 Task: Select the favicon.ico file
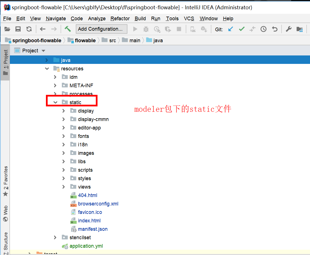[90, 212]
